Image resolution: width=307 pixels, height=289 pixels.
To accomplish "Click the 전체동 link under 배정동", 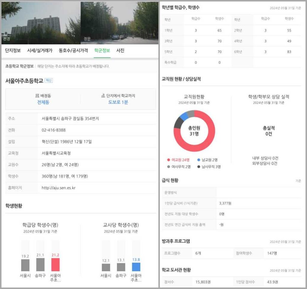I will (43, 102).
